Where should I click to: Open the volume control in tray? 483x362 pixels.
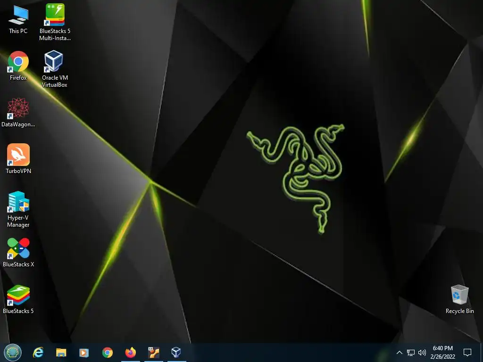pyautogui.click(x=422, y=353)
